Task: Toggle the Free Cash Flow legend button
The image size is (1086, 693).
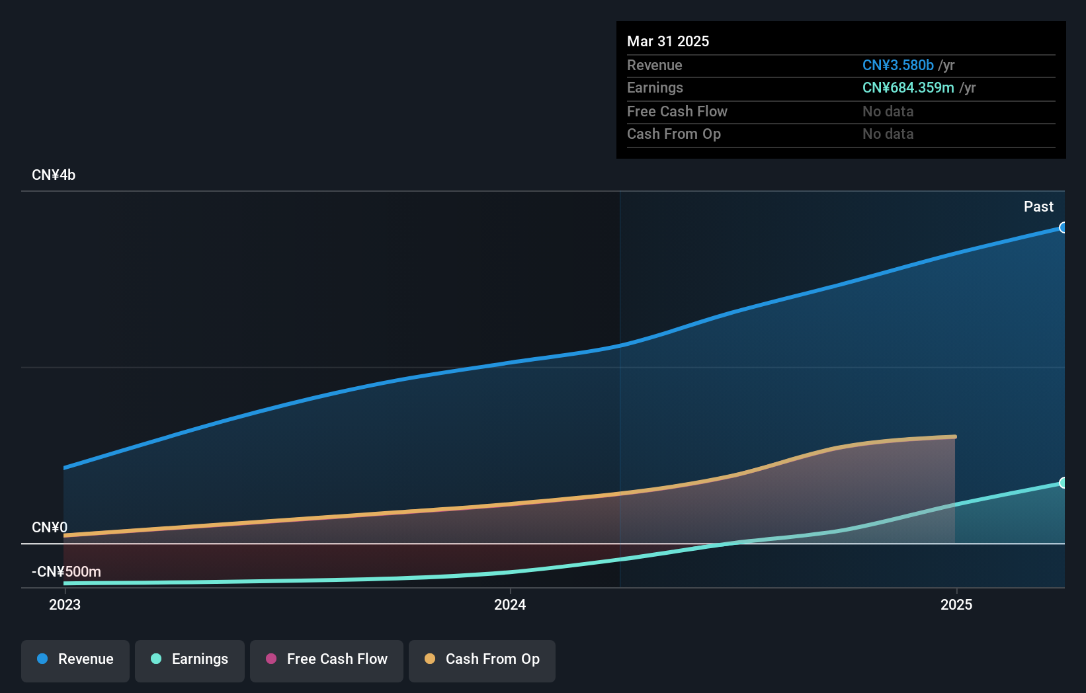Action: tap(327, 661)
